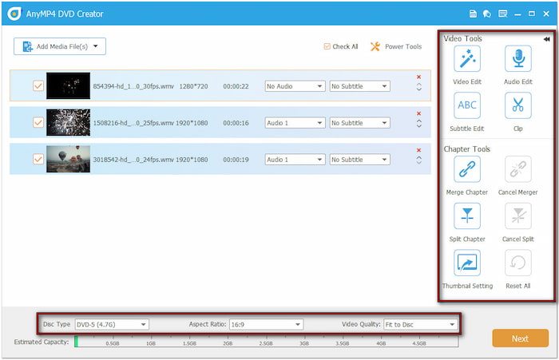Click file name 1508216-hd_...0_25fps.wmv

pos(133,123)
